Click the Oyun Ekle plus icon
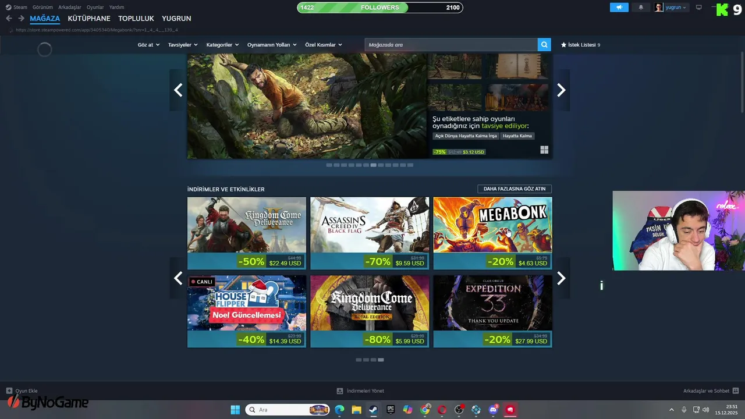The width and height of the screenshot is (745, 419). pos(9,391)
